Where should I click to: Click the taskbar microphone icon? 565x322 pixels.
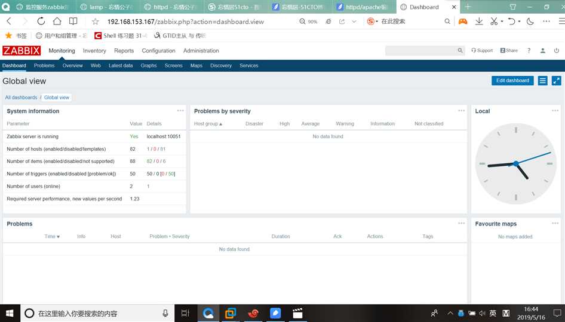[x=165, y=313]
